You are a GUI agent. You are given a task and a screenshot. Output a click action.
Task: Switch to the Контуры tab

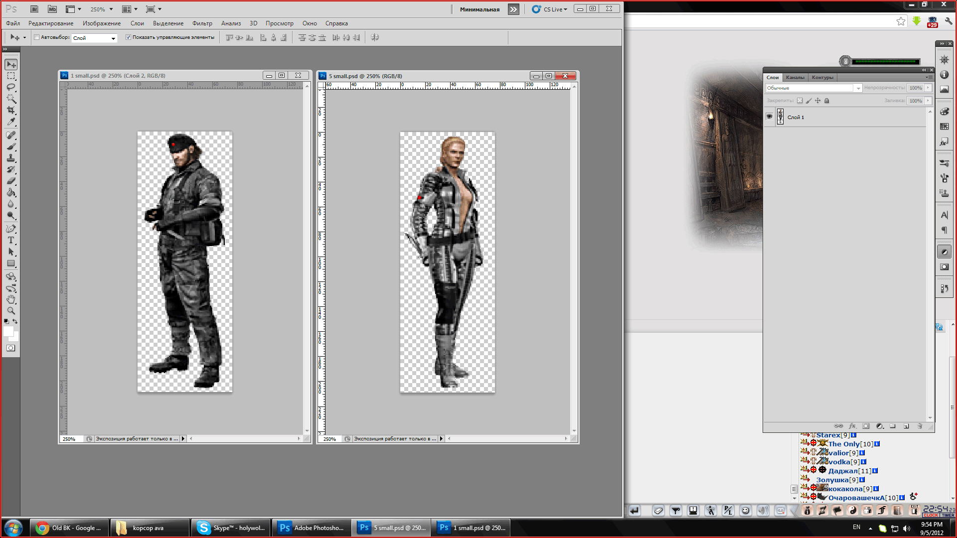[822, 77]
